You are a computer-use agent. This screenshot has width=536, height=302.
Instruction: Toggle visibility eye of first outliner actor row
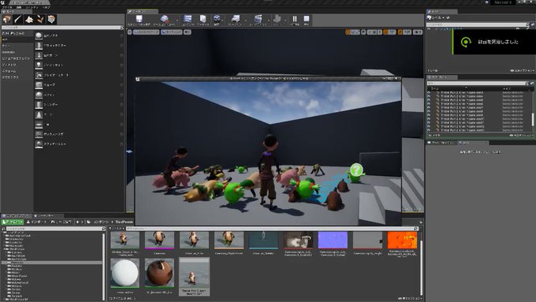429,93
